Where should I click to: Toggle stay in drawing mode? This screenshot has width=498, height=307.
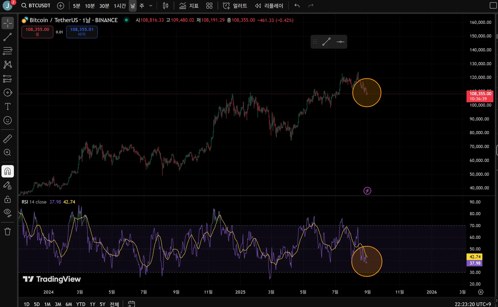(8, 185)
